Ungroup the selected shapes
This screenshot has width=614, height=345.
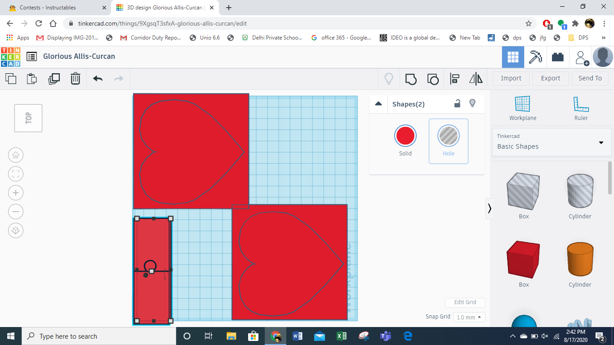[x=432, y=79]
